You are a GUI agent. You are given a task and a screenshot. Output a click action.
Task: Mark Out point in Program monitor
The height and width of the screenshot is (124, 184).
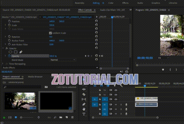click(176, 70)
